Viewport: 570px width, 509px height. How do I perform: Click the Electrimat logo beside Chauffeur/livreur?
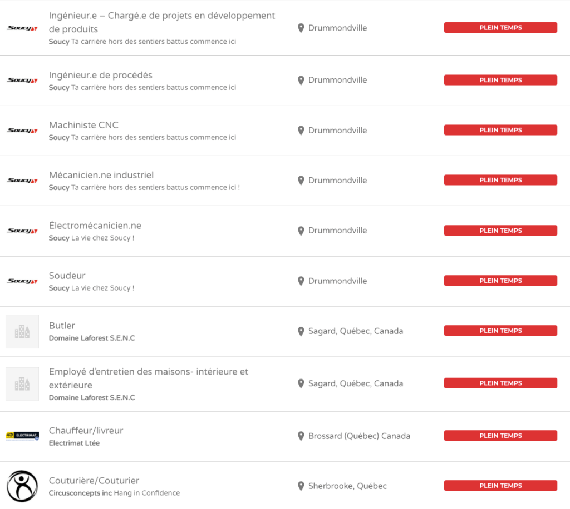pyautogui.click(x=22, y=436)
